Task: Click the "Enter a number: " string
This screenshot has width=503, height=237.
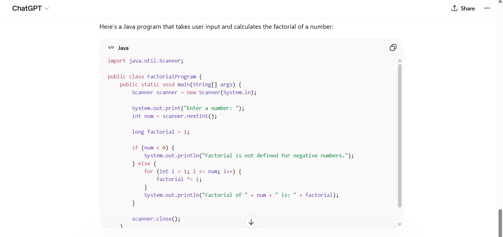Action: (x=211, y=108)
